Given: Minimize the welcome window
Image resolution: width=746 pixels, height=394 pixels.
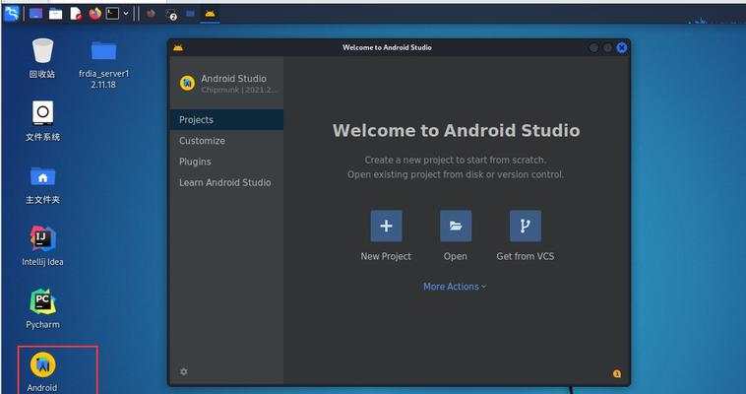Looking at the screenshot, I should point(593,47).
